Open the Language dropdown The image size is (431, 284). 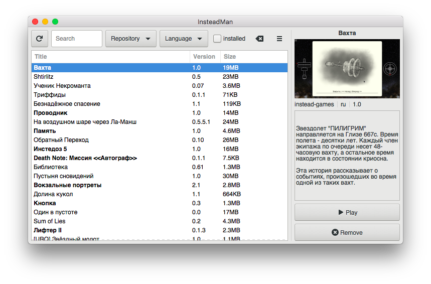184,39
